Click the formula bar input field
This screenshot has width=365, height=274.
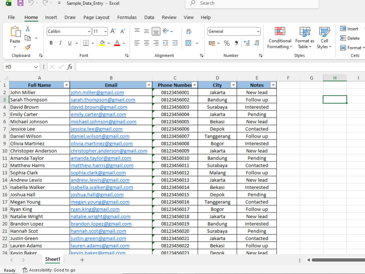220,67
